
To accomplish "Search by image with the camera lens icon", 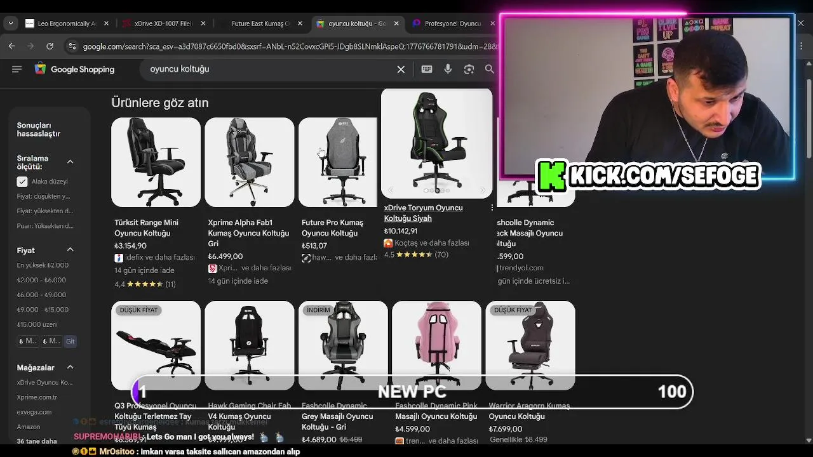I will (x=469, y=69).
